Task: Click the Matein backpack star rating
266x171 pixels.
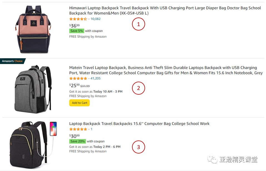Action: click(x=78, y=79)
